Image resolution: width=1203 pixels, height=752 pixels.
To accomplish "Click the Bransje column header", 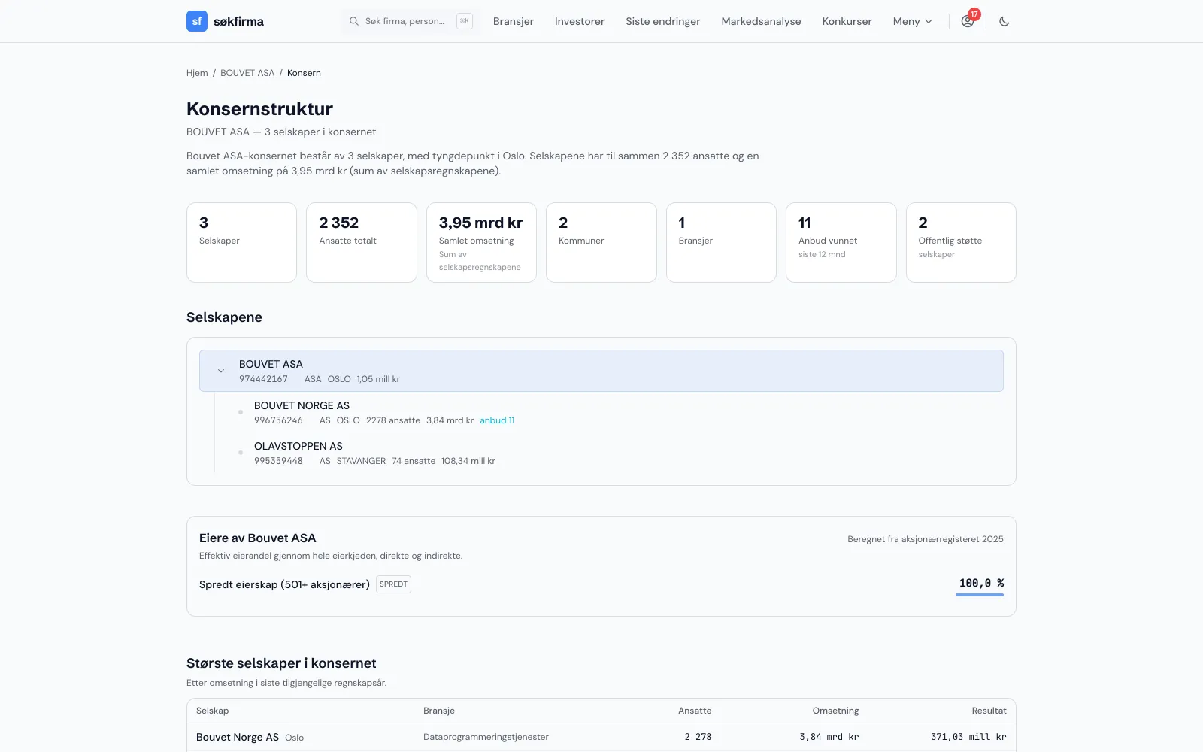I will 439,711.
